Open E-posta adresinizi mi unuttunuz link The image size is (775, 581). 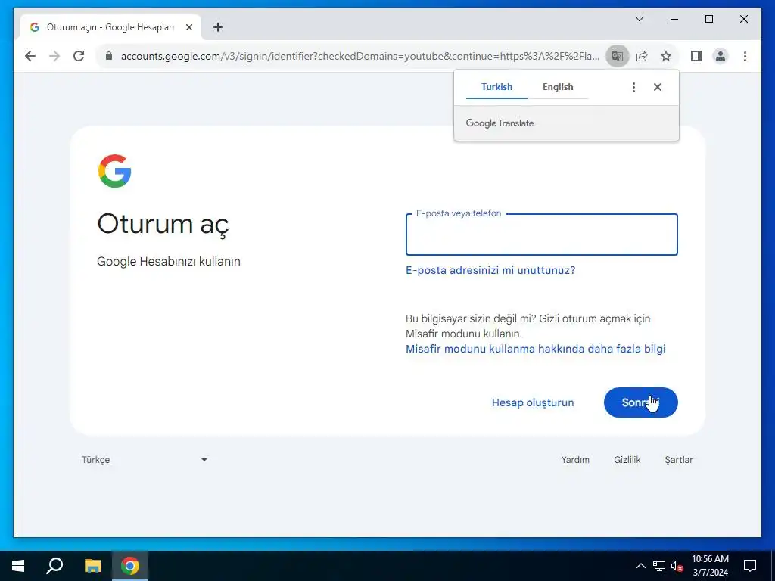pos(490,270)
